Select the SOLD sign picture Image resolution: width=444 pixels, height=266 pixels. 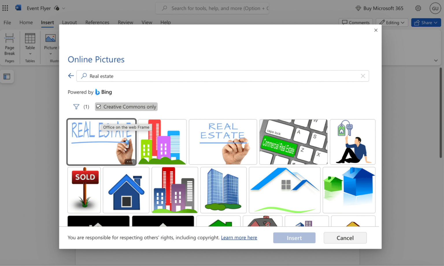(84, 190)
